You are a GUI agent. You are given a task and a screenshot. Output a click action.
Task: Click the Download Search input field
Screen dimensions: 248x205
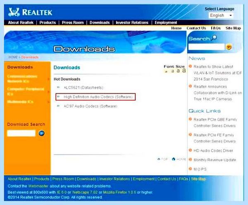(21, 133)
